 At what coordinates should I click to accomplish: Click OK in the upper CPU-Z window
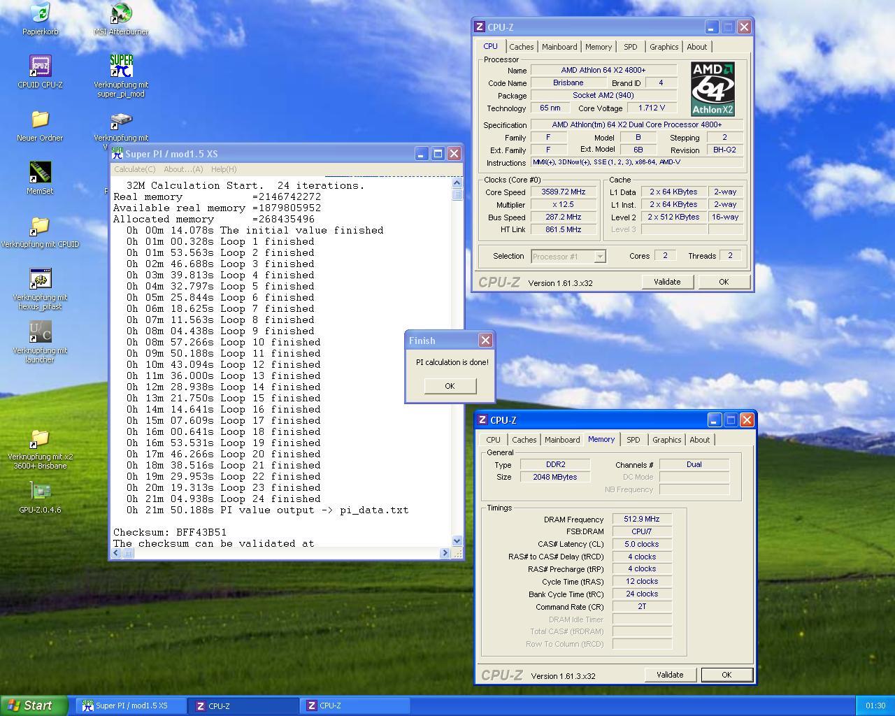(724, 282)
